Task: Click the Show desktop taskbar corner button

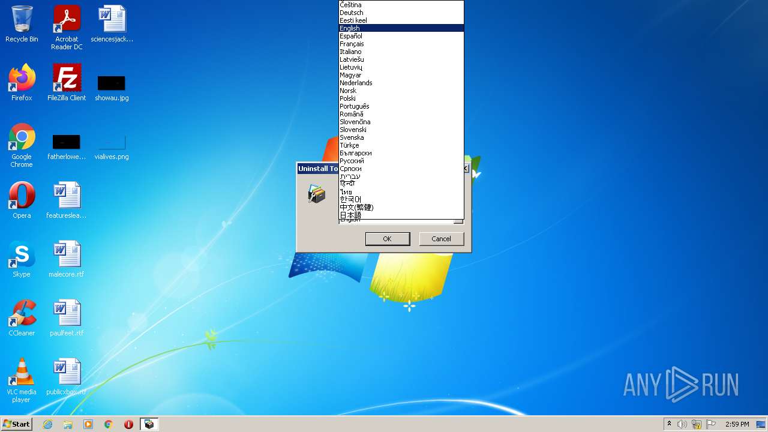Action: click(761, 424)
